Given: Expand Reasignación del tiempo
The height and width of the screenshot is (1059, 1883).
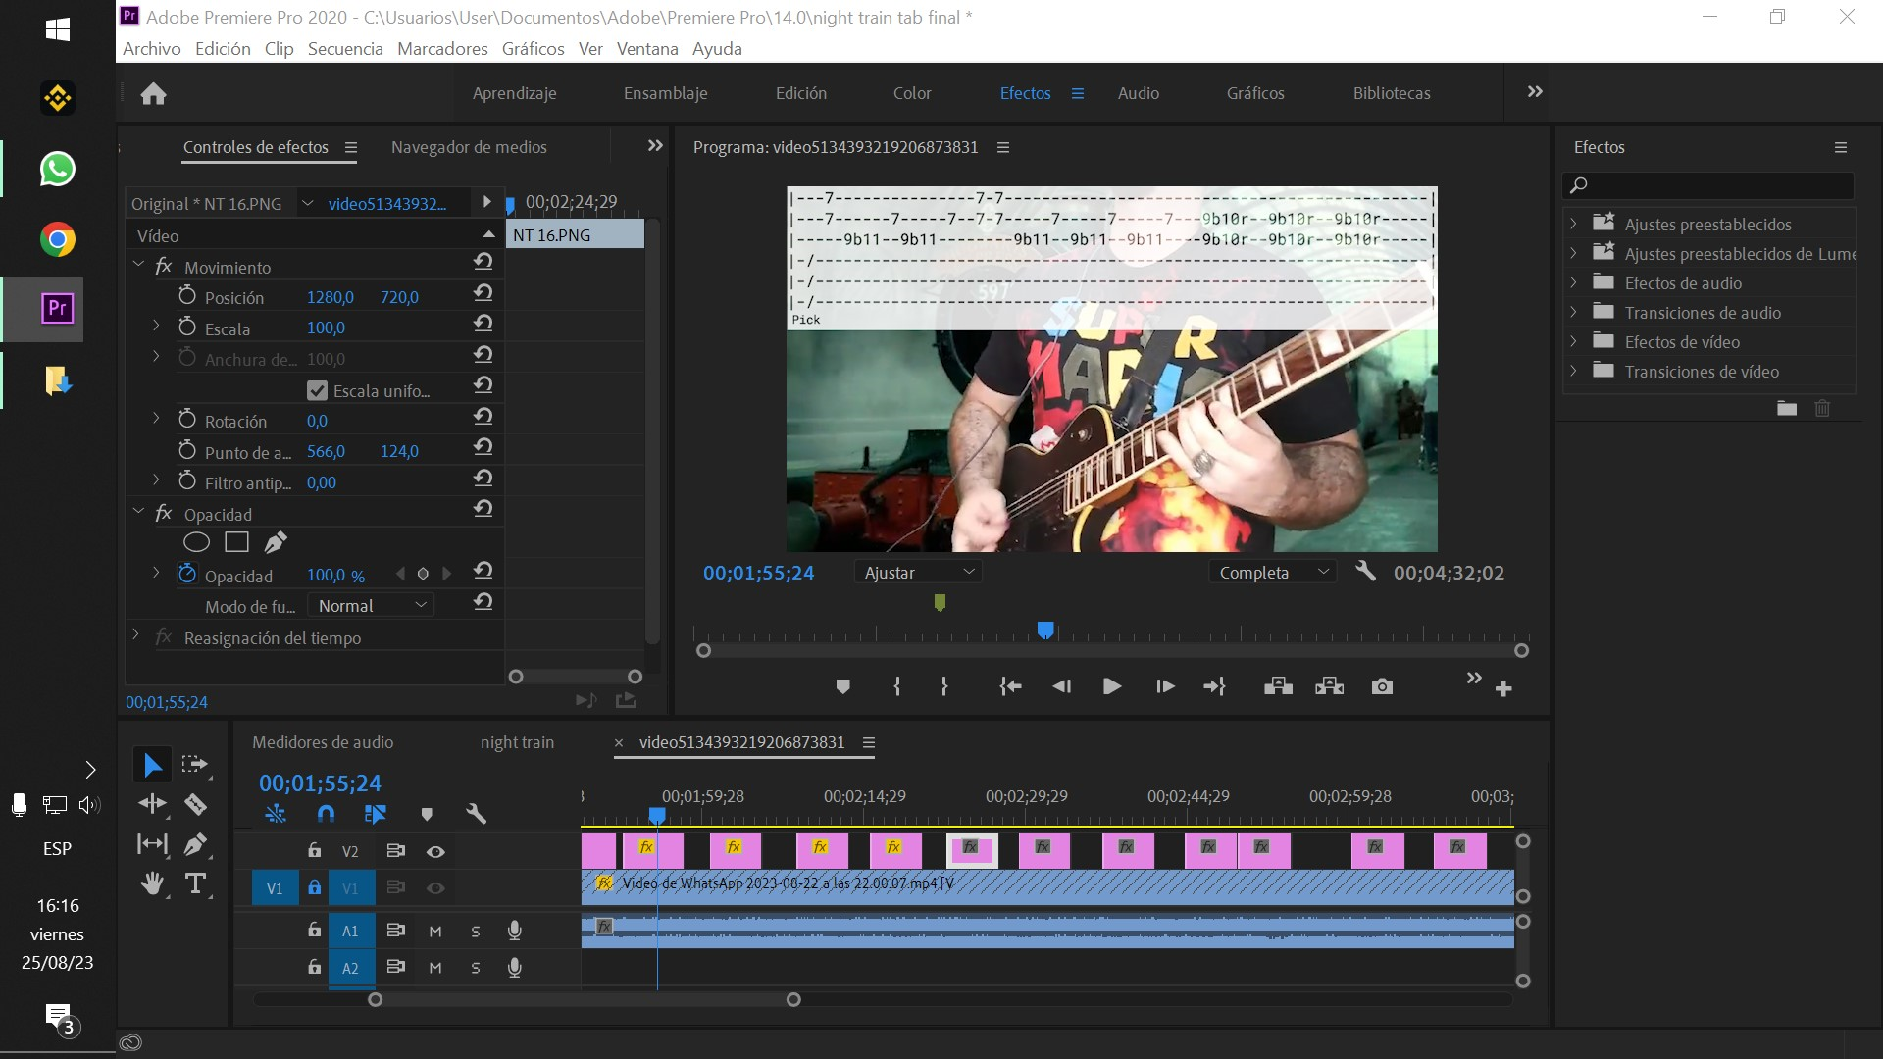Looking at the screenshot, I should [x=136, y=635].
